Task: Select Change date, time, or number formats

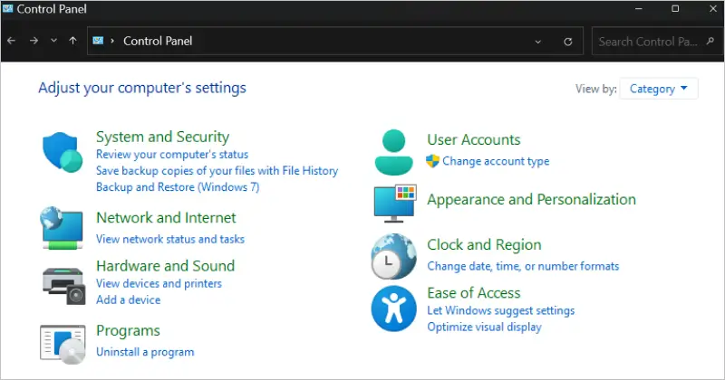Action: pyautogui.click(x=523, y=266)
